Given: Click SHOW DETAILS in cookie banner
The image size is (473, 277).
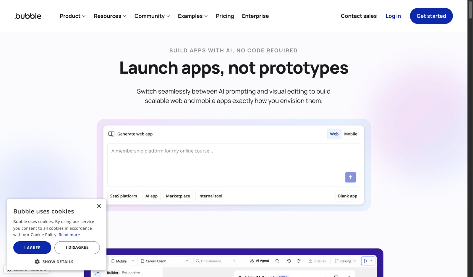Looking at the screenshot, I should pyautogui.click(x=54, y=262).
